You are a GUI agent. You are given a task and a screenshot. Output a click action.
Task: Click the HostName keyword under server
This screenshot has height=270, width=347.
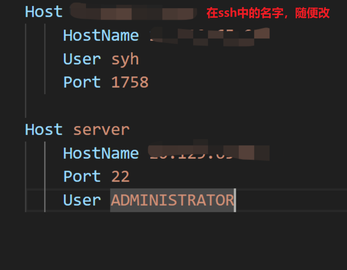pyautogui.click(x=101, y=153)
